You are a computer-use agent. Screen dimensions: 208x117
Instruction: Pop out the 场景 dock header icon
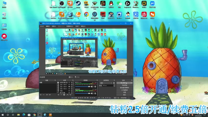pyautogui.click(x=55, y=80)
